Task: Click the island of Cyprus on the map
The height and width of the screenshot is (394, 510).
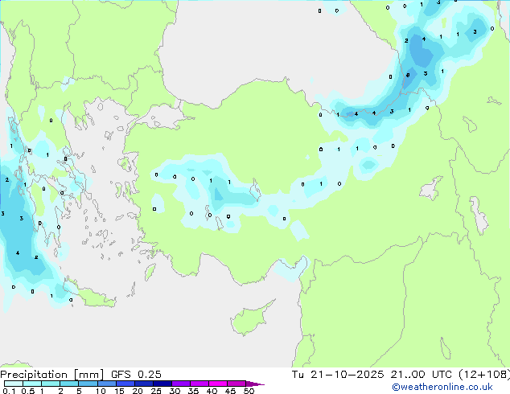Action: point(250,318)
